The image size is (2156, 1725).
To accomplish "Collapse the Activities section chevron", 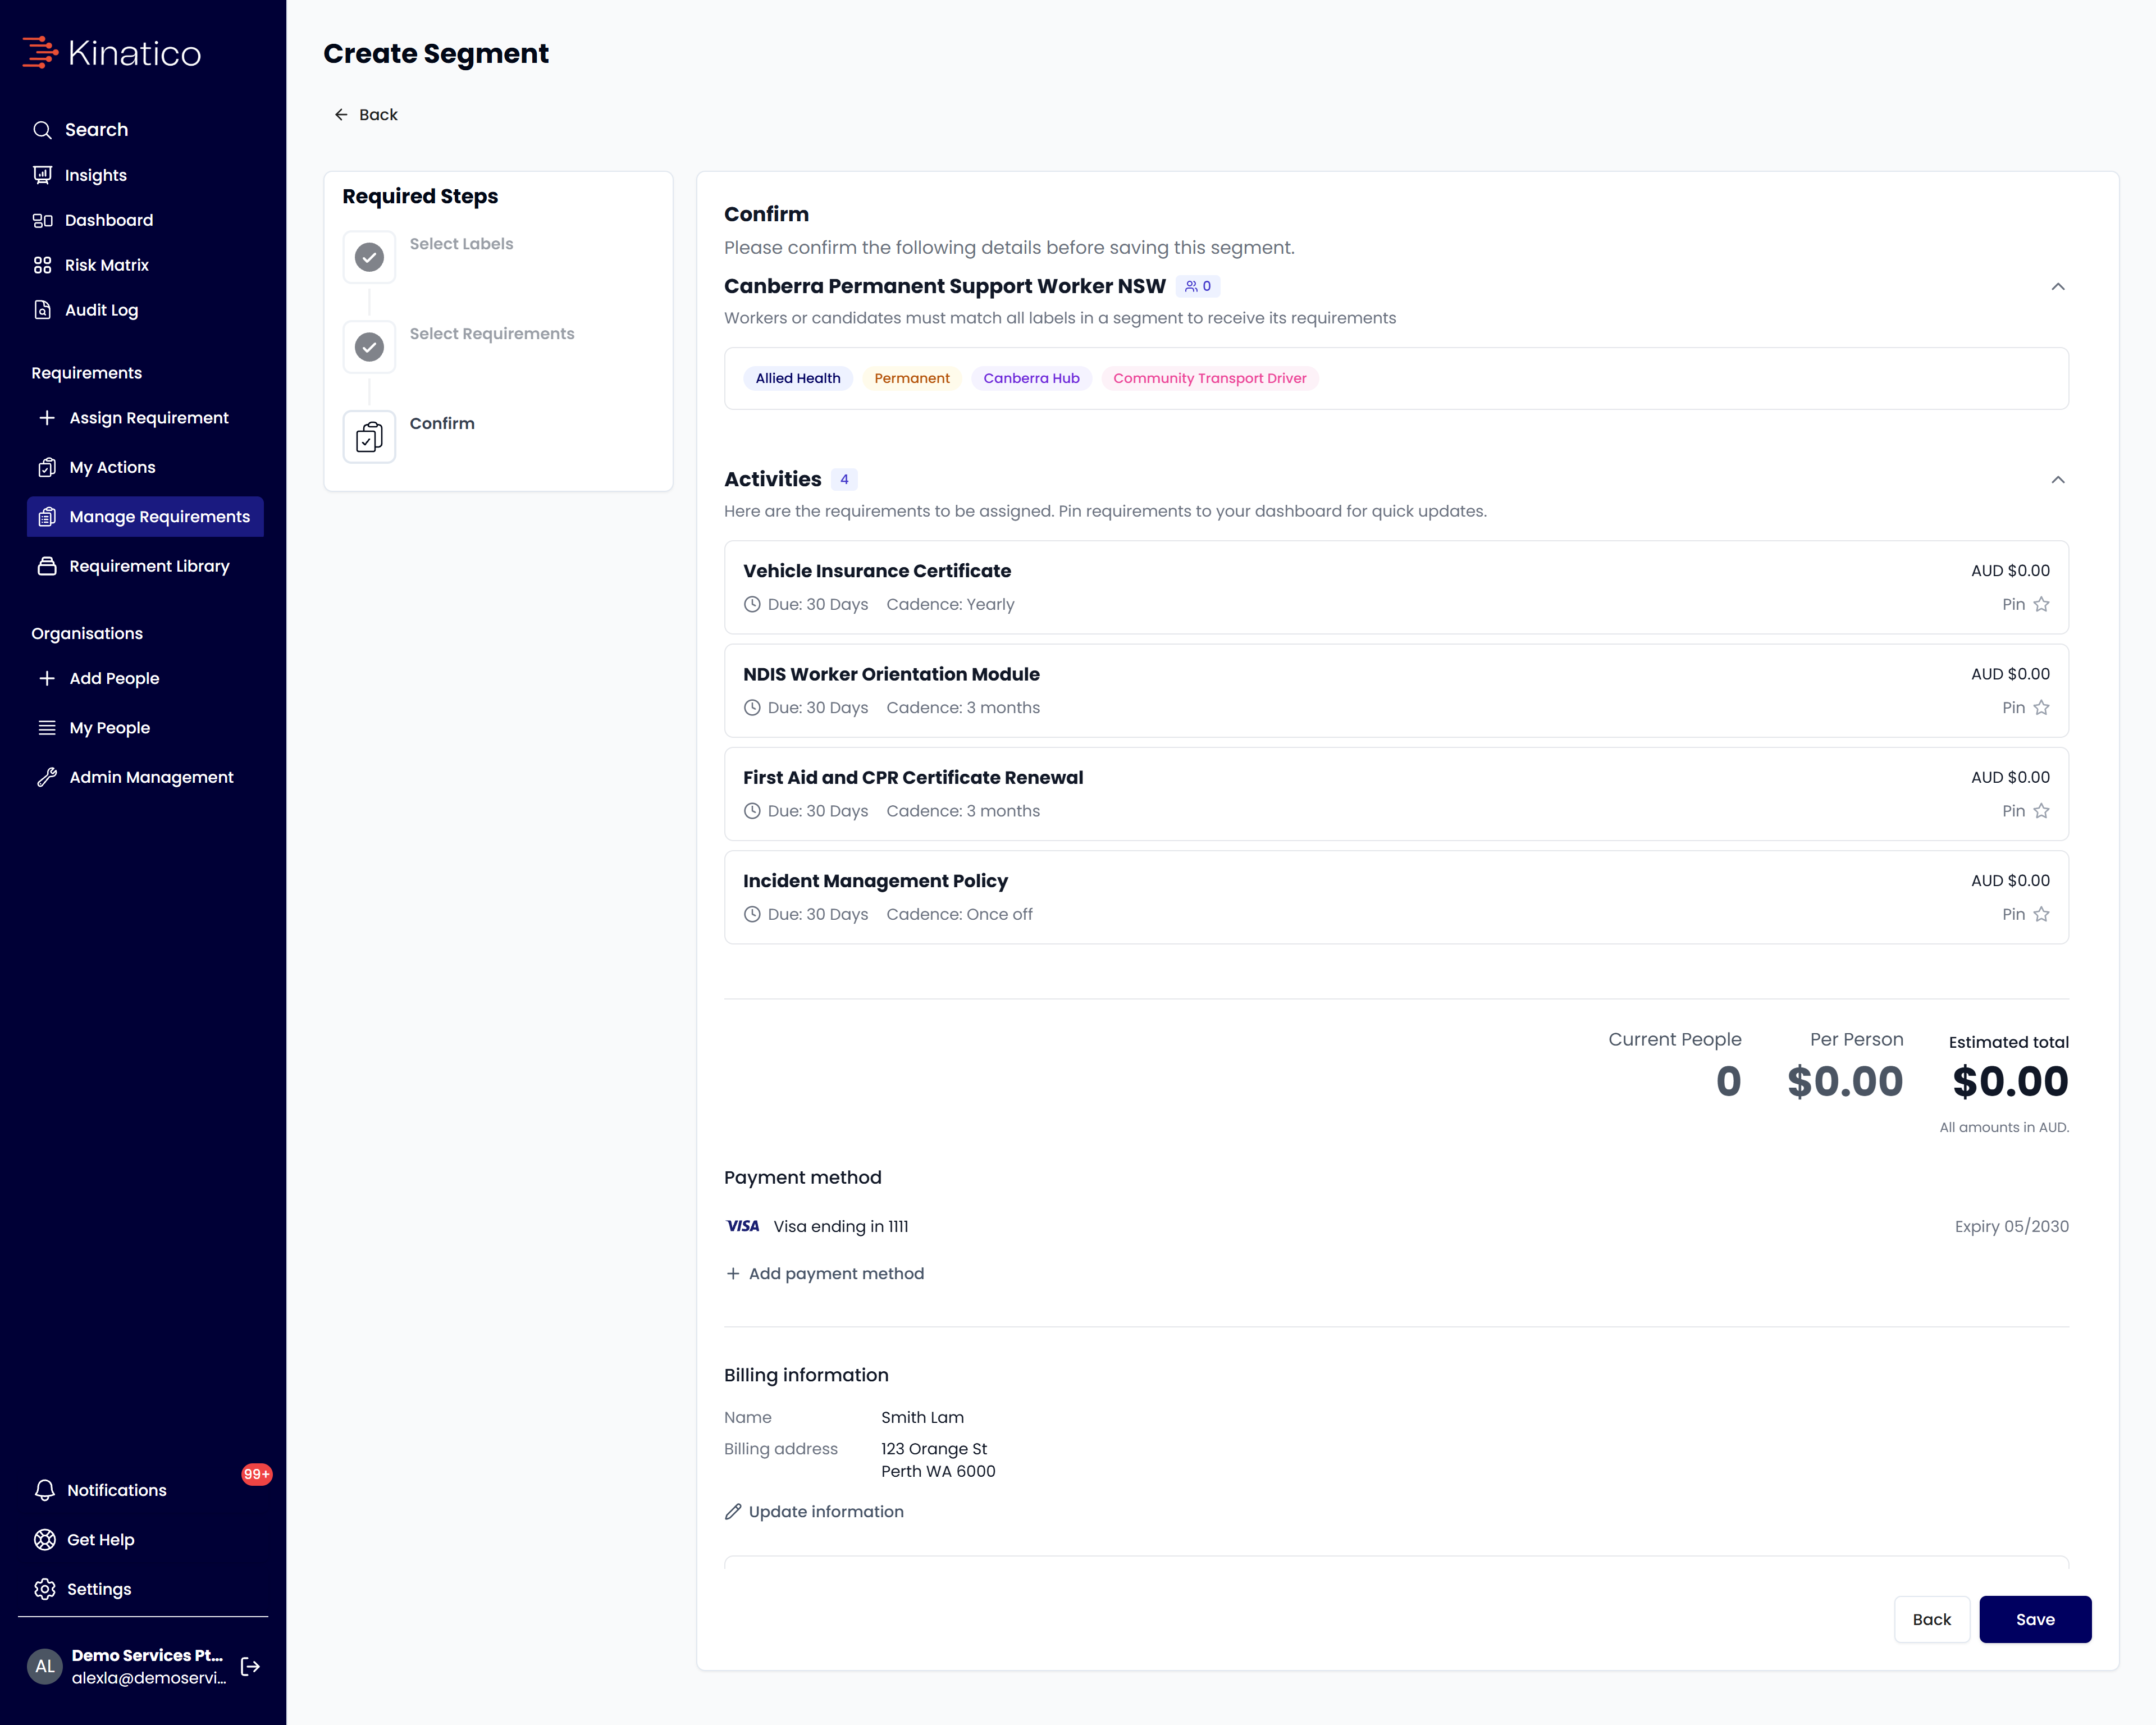I will tap(2058, 480).
